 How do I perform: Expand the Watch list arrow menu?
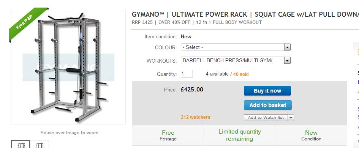point(291,118)
